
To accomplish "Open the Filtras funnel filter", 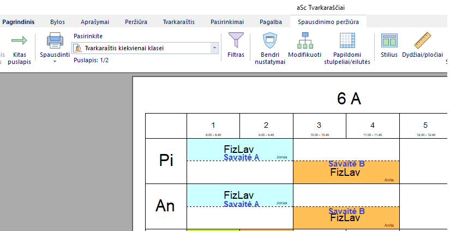I will click(236, 42).
